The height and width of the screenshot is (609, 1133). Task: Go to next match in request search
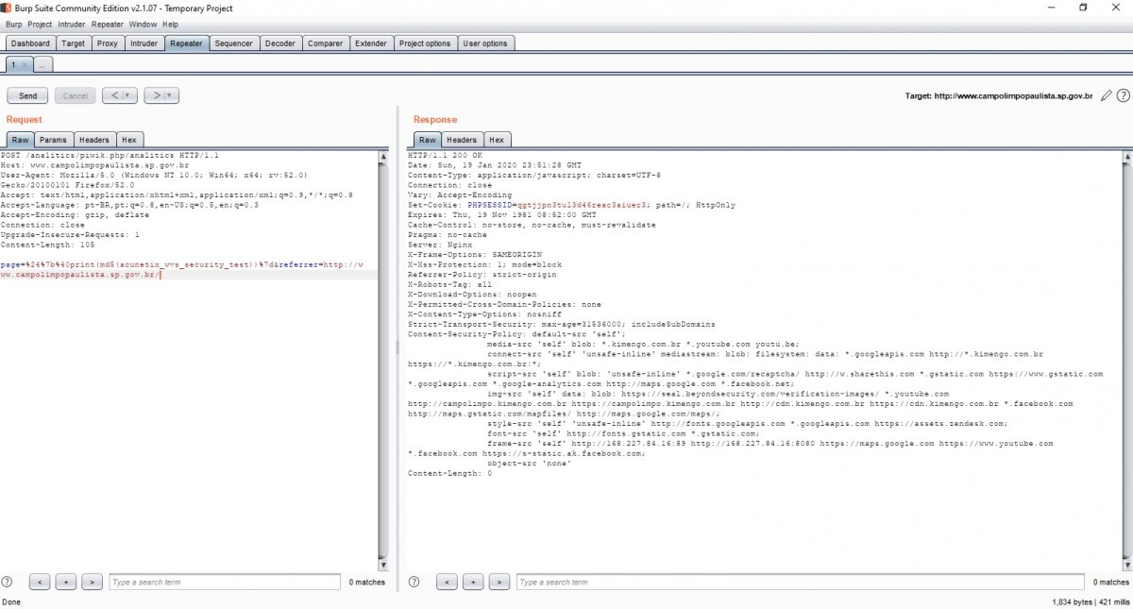92,583
